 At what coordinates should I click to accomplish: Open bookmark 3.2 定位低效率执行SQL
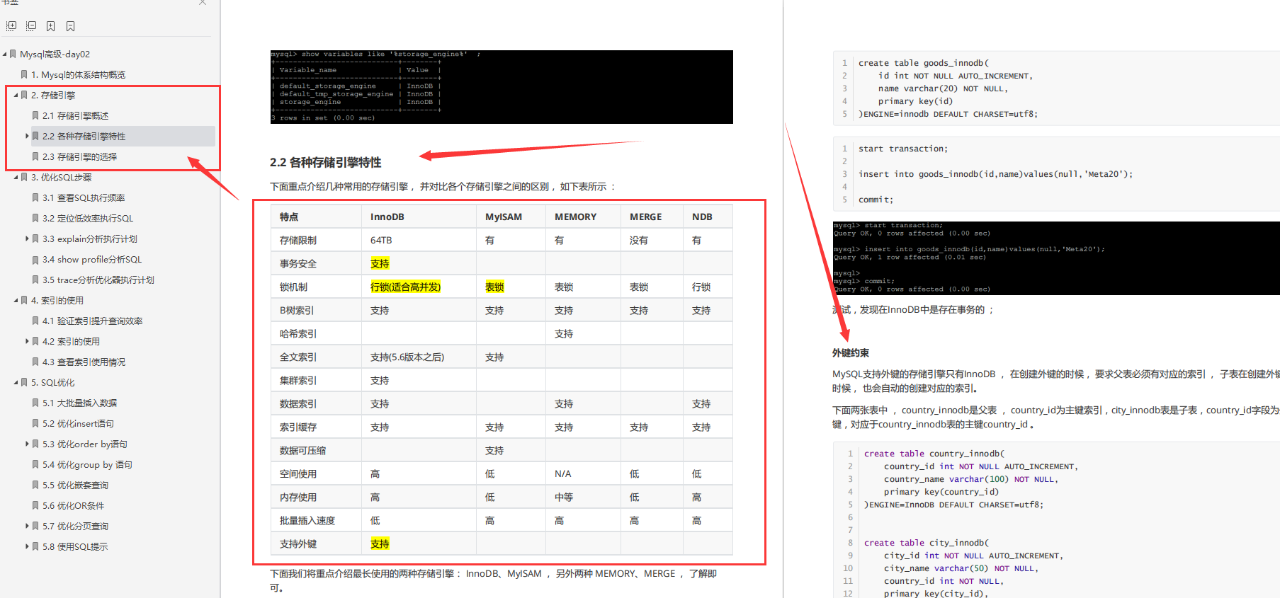pos(88,218)
